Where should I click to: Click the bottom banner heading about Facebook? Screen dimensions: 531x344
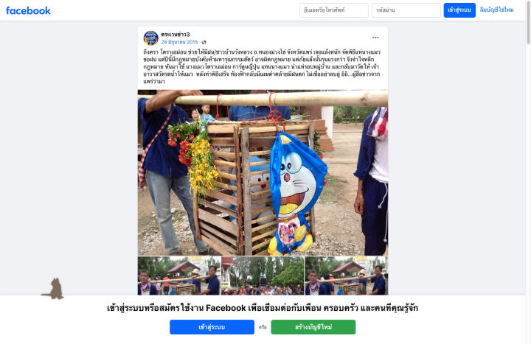pos(263,308)
